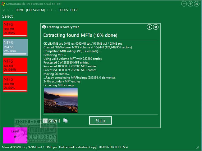The image size is (202, 151).
Task: Open the FILE SYSTEM menu
Action: coord(35,10)
